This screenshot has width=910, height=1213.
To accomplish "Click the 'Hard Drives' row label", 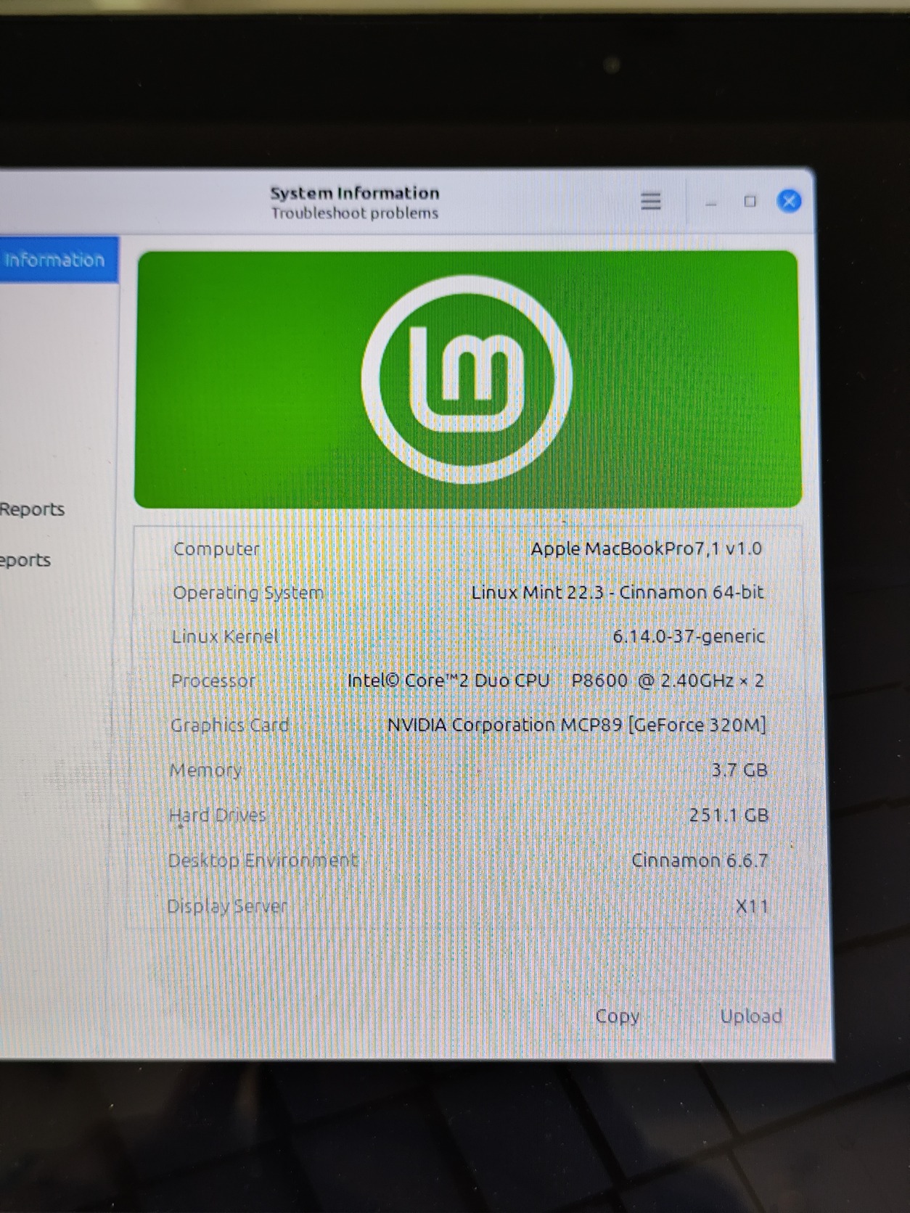I will (x=218, y=815).
